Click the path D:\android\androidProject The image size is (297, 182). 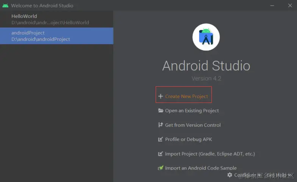pyautogui.click(x=41, y=39)
